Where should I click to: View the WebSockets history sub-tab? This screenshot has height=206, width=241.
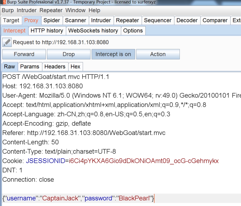[x=93, y=30]
